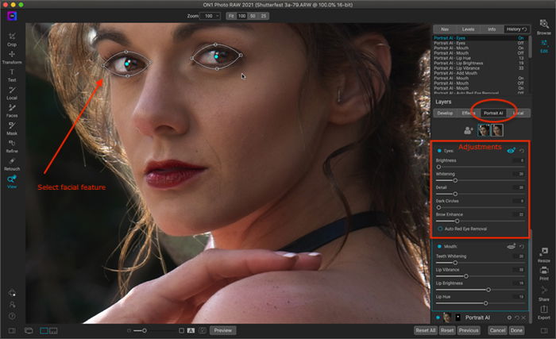Viewport: 556px width, 339px height.
Task: Switch to the Portrait AI tab
Action: pos(493,113)
